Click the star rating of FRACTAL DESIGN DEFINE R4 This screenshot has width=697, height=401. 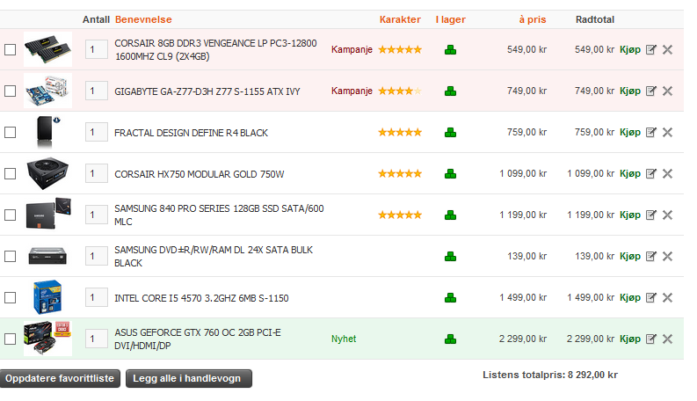400,132
